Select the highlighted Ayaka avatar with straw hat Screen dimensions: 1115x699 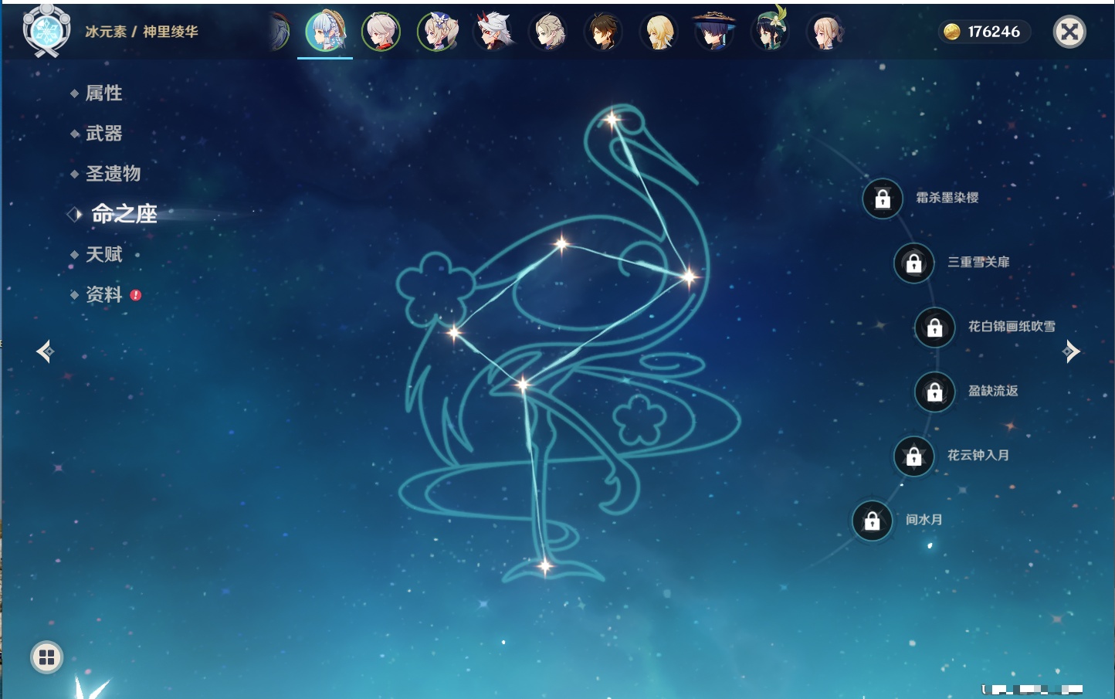click(325, 31)
